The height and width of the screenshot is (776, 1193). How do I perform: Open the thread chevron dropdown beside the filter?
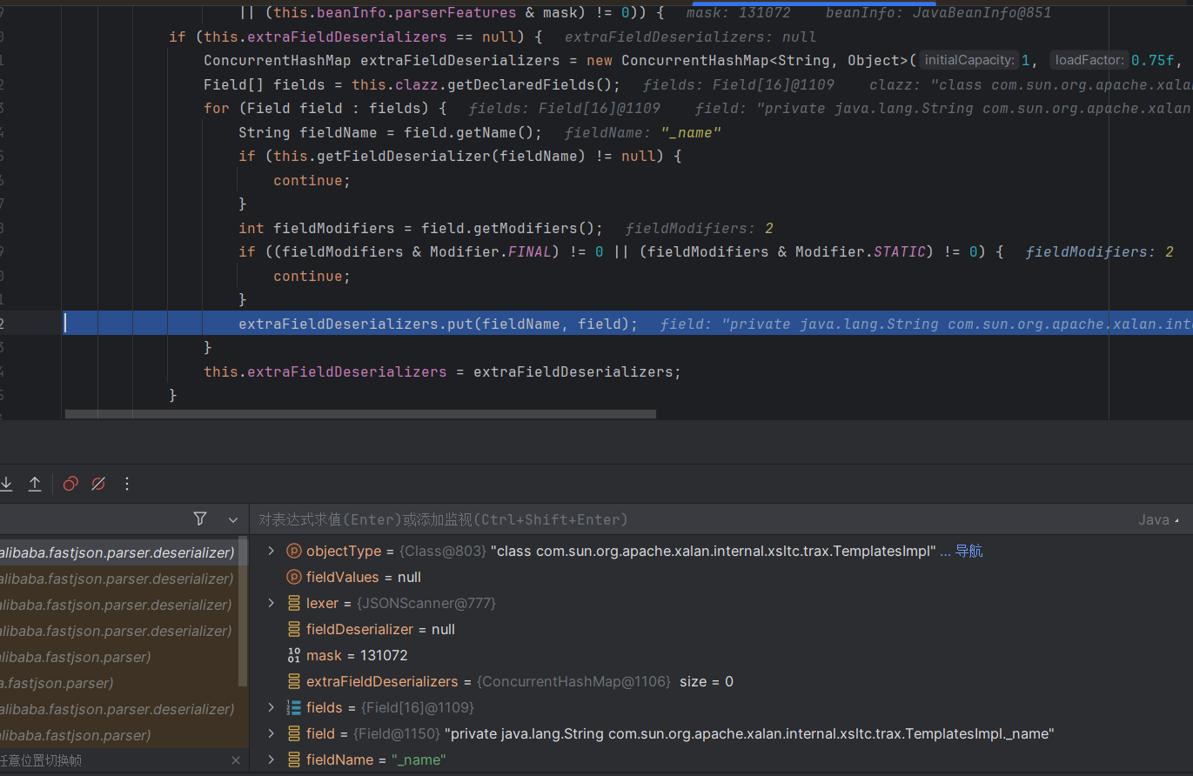[x=232, y=519]
